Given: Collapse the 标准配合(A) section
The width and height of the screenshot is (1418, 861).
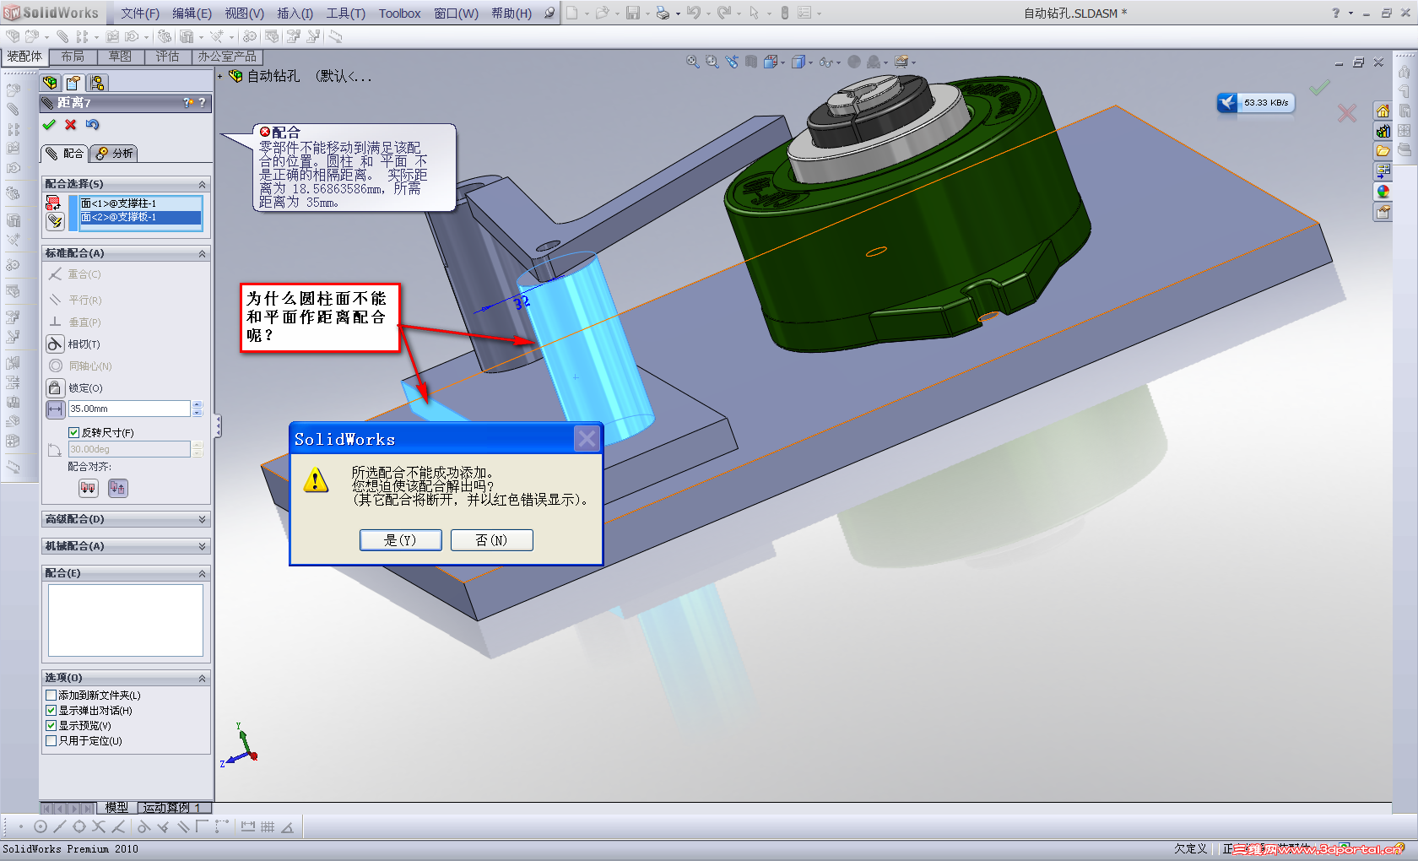Looking at the screenshot, I should 202,253.
